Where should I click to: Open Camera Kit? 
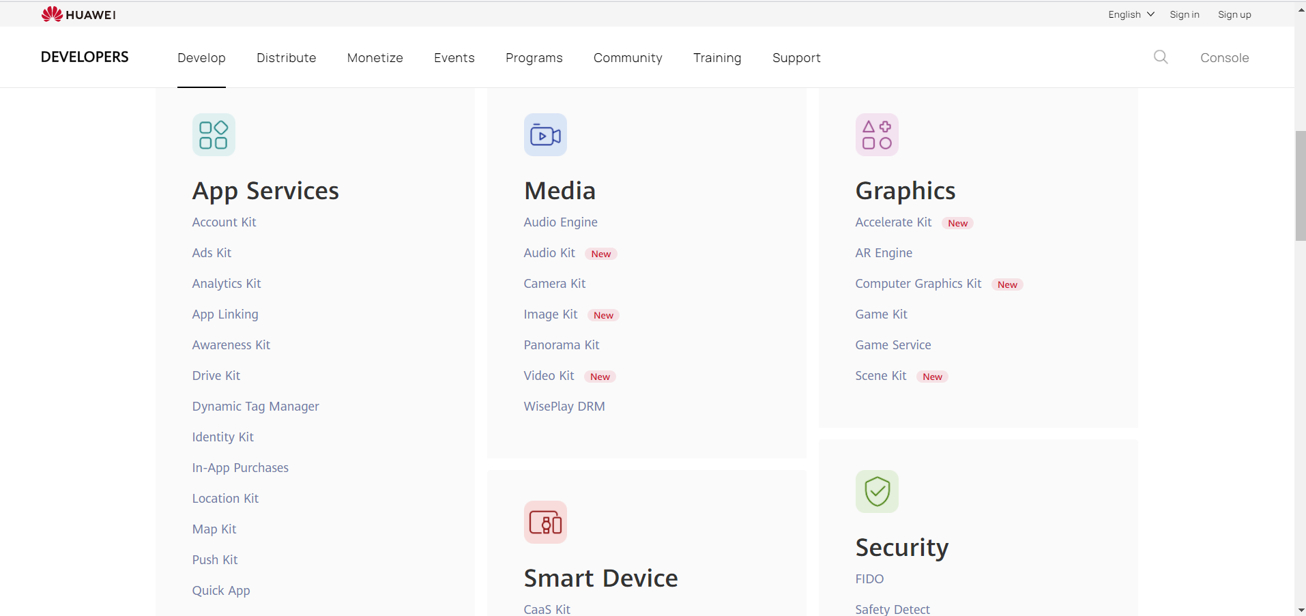coord(555,284)
